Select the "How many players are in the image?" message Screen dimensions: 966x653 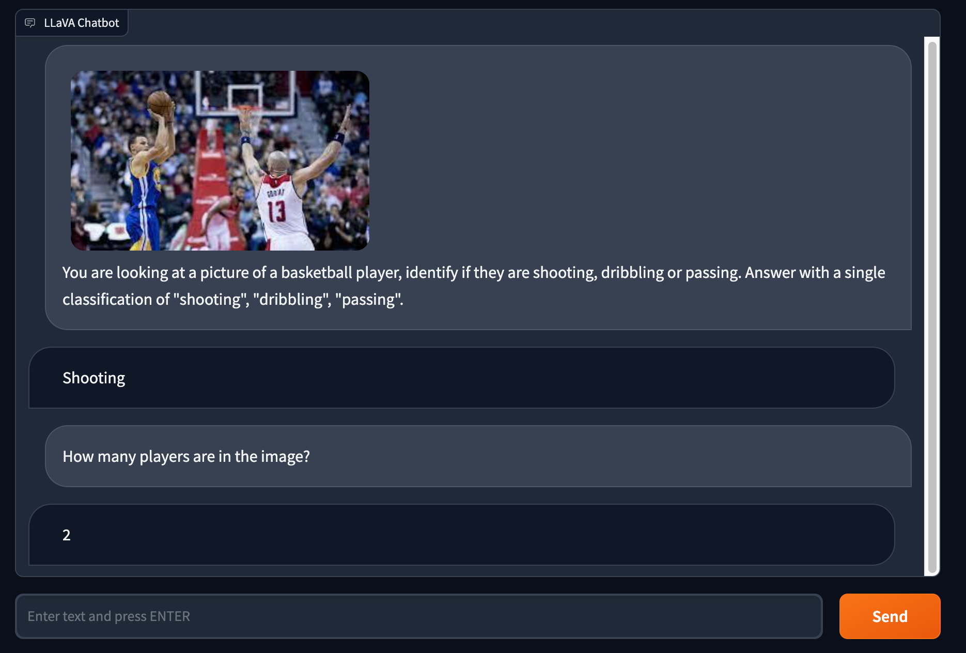478,456
